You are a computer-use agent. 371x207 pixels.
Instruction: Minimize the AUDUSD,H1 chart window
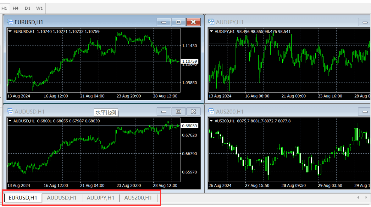(164, 112)
